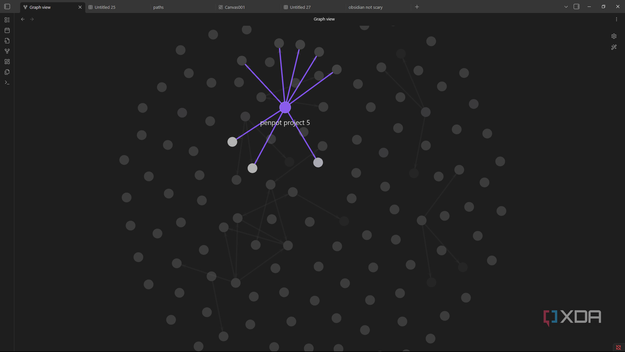This screenshot has width=625, height=352.
Task: Open the three-dot more options menu
Action: [x=616, y=19]
